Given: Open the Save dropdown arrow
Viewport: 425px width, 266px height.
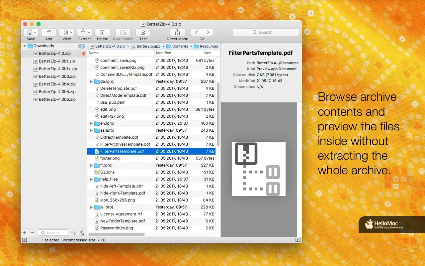Looking at the screenshot, I should point(35,32).
